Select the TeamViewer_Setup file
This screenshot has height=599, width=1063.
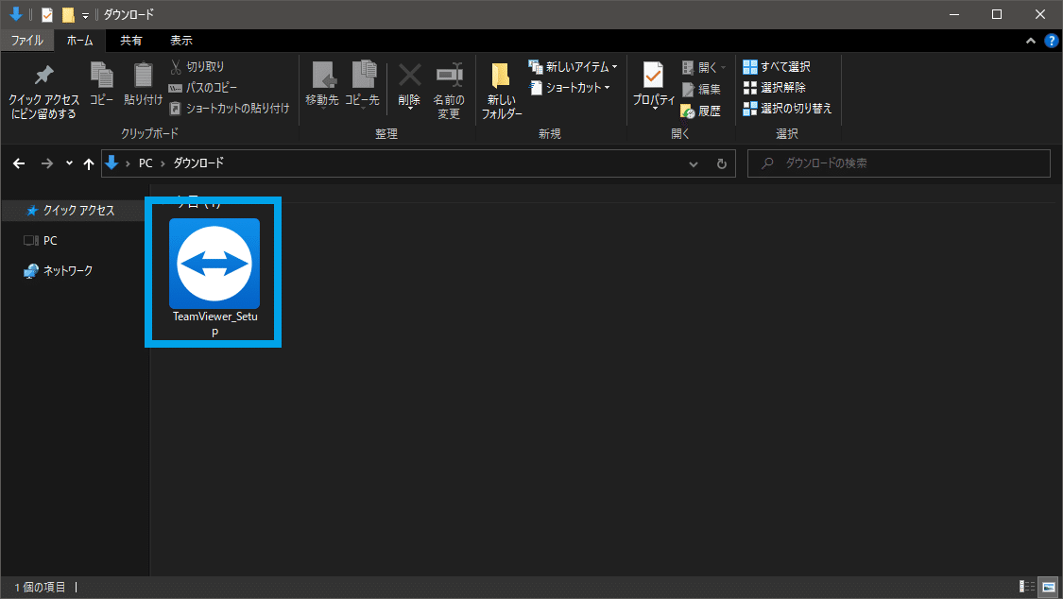point(214,278)
